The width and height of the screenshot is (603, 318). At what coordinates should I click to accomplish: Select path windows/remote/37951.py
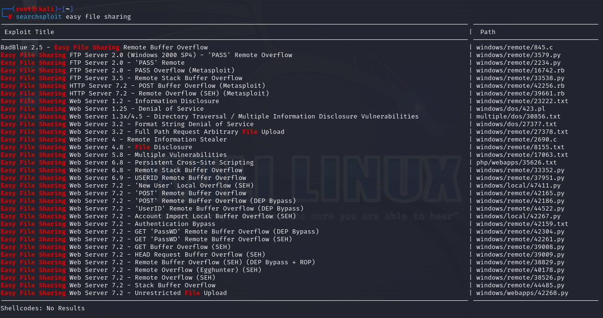pos(520,178)
